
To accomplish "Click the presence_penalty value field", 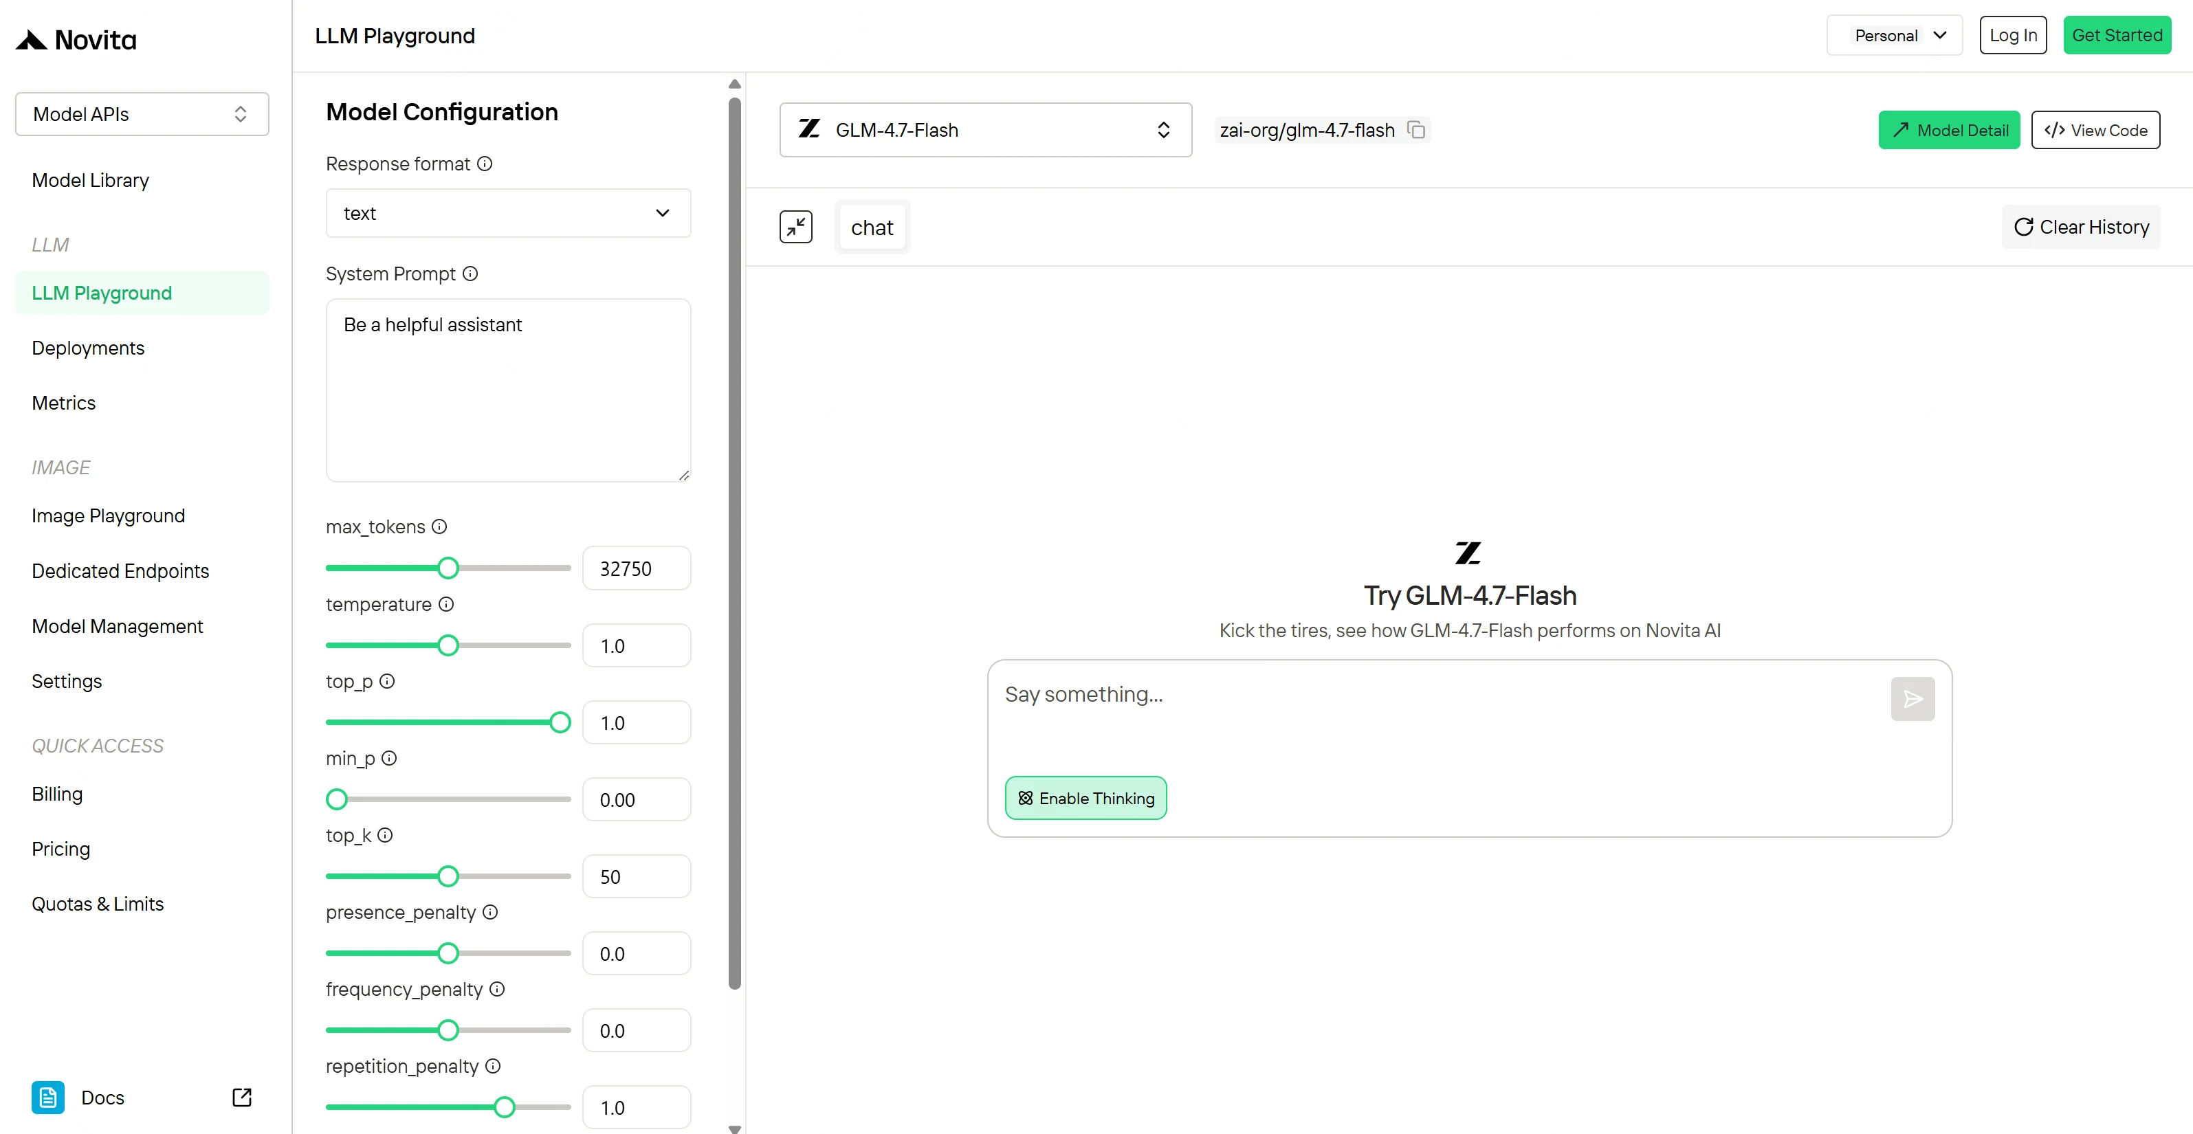I will [x=637, y=953].
